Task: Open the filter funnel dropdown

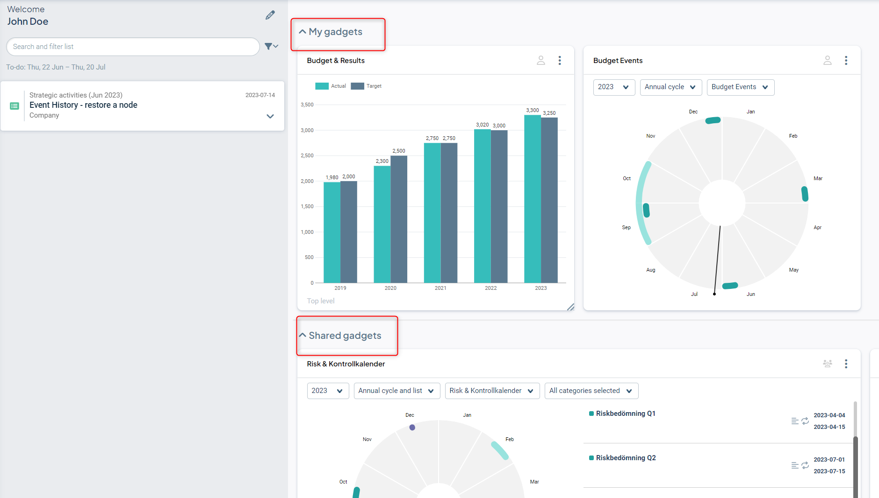Action: click(271, 46)
